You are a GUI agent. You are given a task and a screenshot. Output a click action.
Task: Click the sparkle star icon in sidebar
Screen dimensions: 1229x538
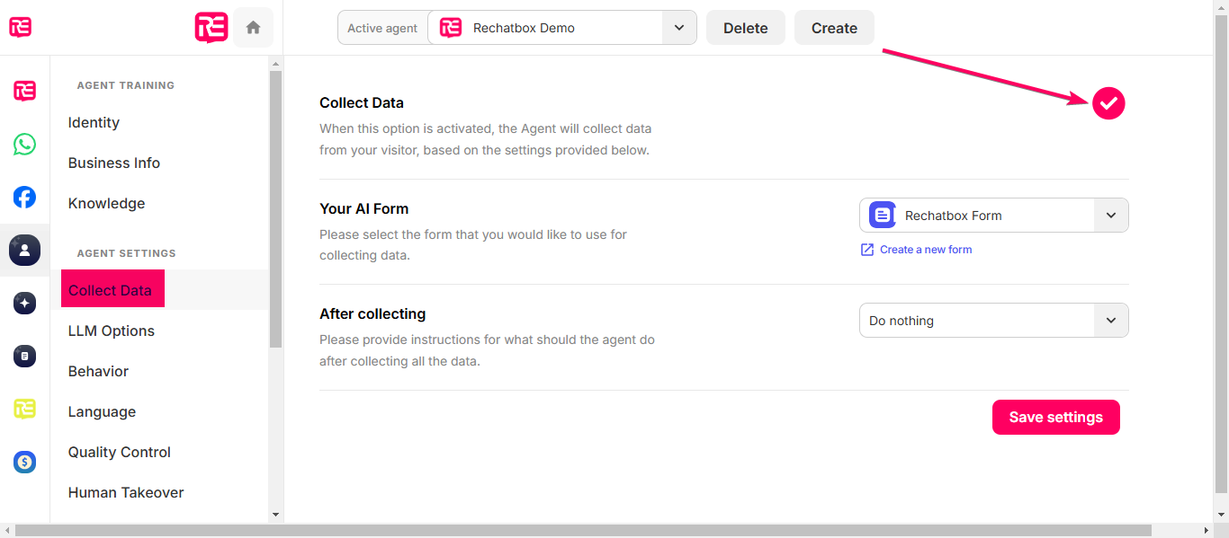pos(24,304)
